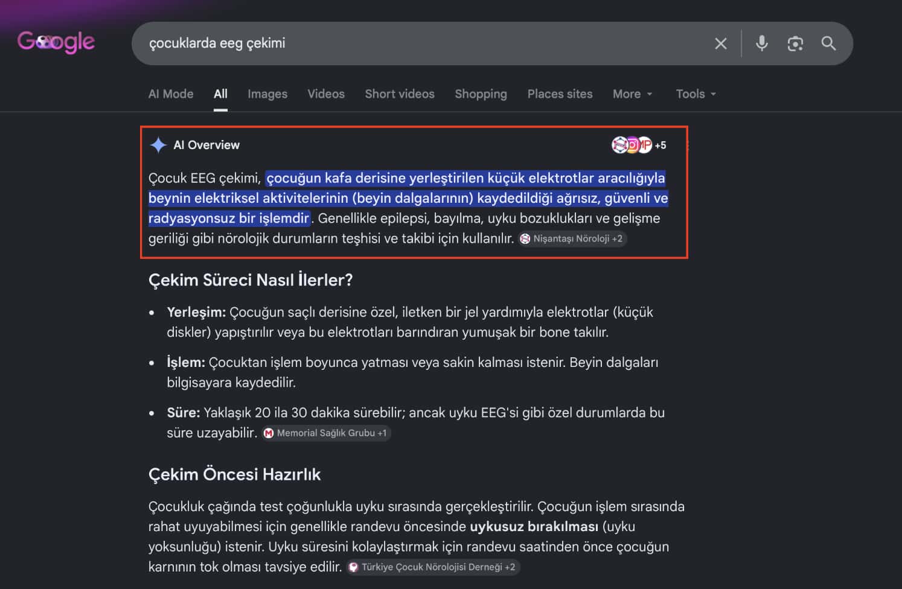Click the AI Overview sparkle icon
Viewport: 902px width, 589px height.
[158, 145]
